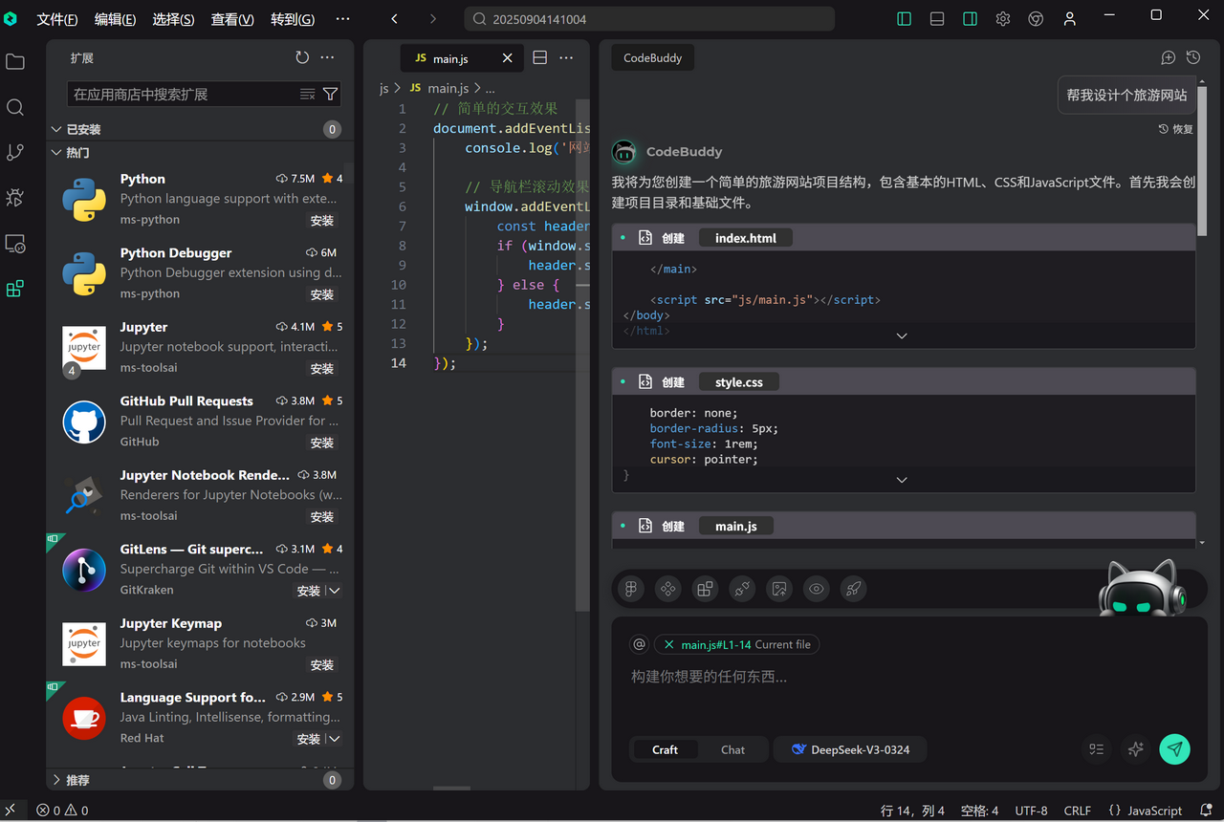Close the main.js editor tab
The width and height of the screenshot is (1224, 822).
[507, 58]
